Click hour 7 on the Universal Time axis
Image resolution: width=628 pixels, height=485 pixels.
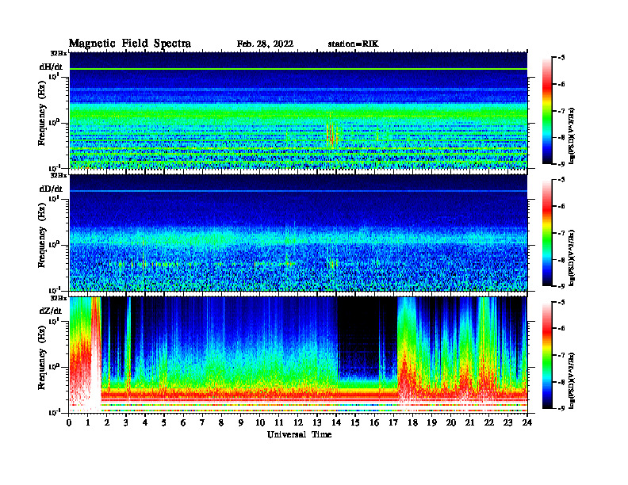tap(203, 423)
